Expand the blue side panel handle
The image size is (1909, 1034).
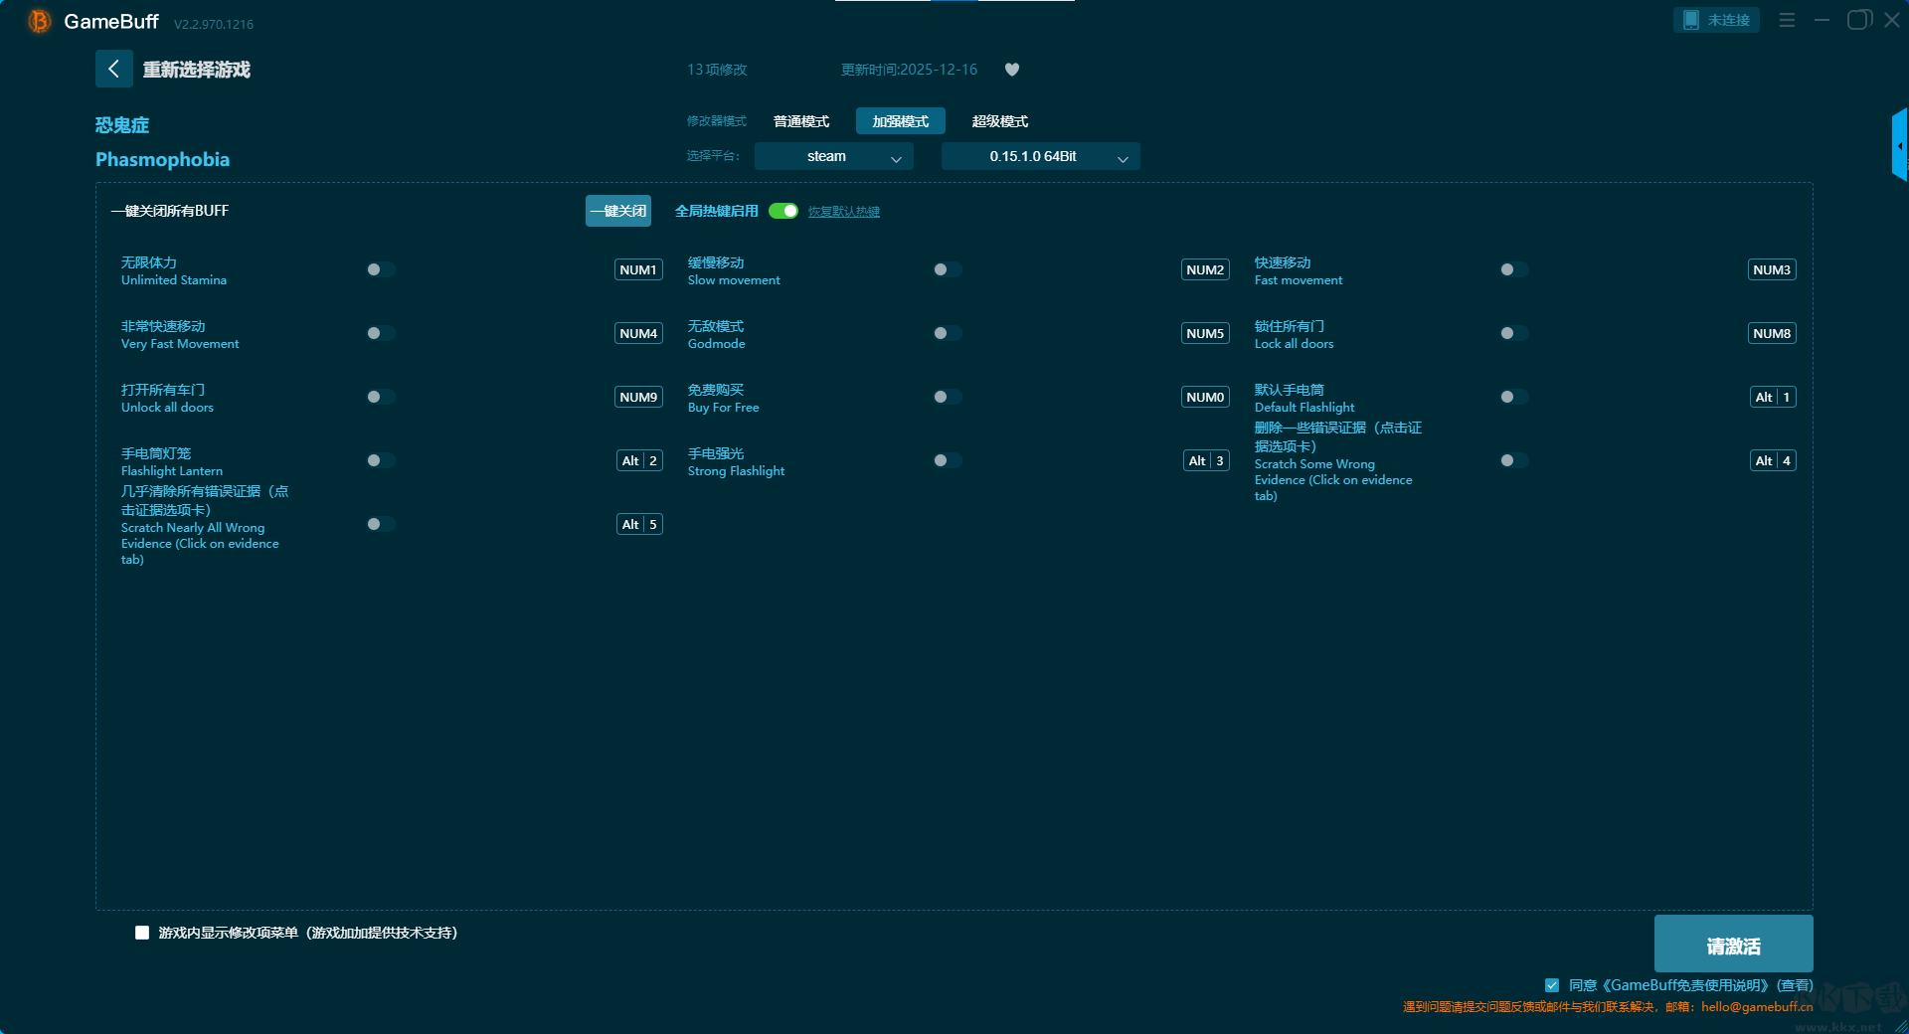pyautogui.click(x=1899, y=146)
